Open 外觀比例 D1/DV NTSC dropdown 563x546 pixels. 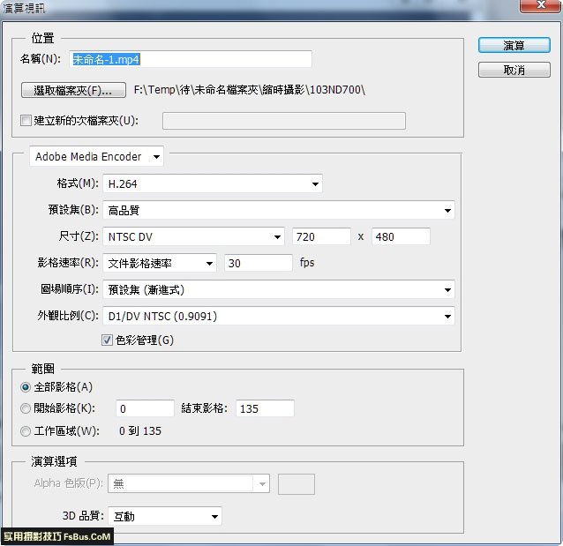279,316
